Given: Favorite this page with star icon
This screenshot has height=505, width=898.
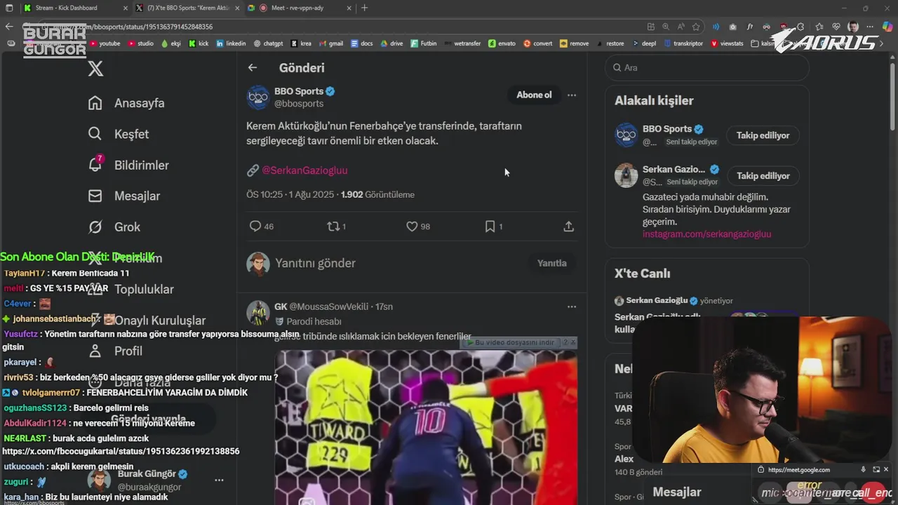Looking at the screenshot, I should [x=696, y=27].
